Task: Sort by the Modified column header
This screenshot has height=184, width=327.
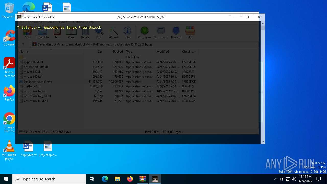Action: [x=168, y=51]
